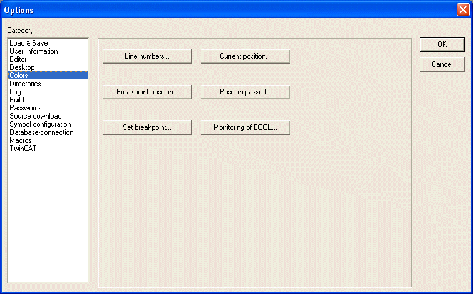Open the Line numbers color picker
The height and width of the screenshot is (294, 473).
coord(147,56)
